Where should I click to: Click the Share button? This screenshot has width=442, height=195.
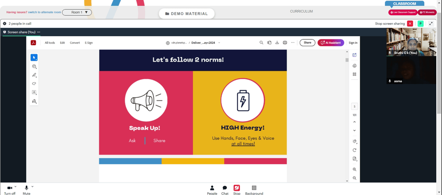(x=307, y=42)
